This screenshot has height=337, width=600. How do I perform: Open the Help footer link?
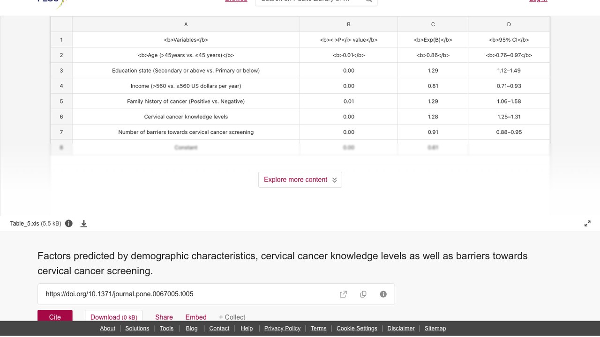[x=247, y=329]
